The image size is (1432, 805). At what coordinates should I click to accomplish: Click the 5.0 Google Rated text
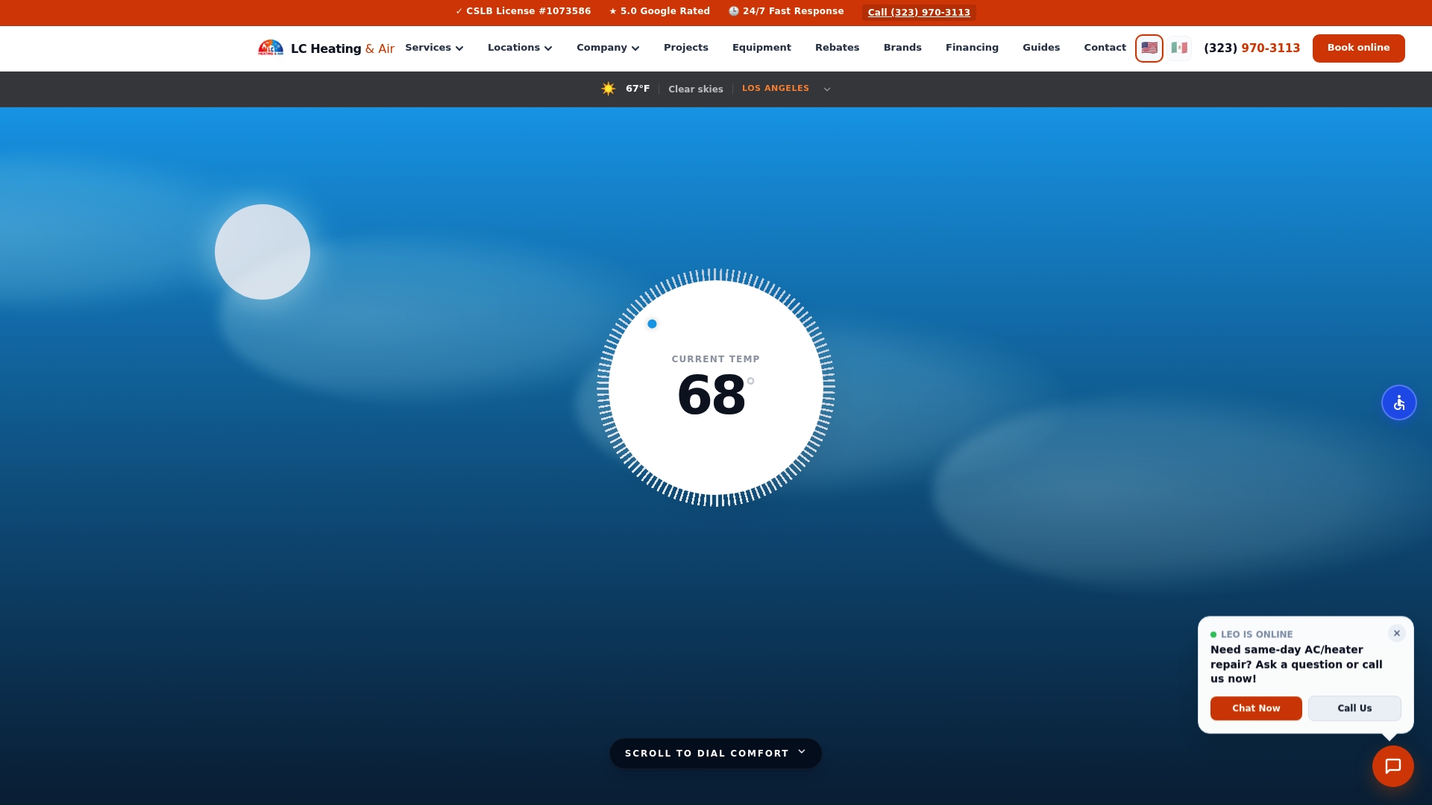tap(659, 11)
